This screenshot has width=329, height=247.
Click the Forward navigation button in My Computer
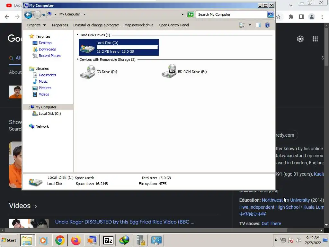tap(37, 14)
